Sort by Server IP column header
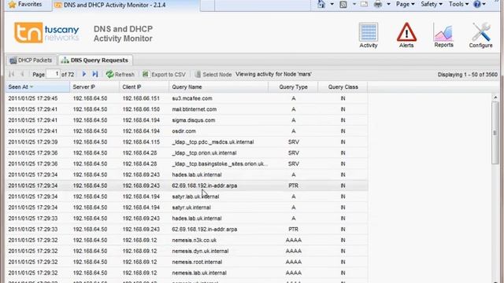 point(94,87)
